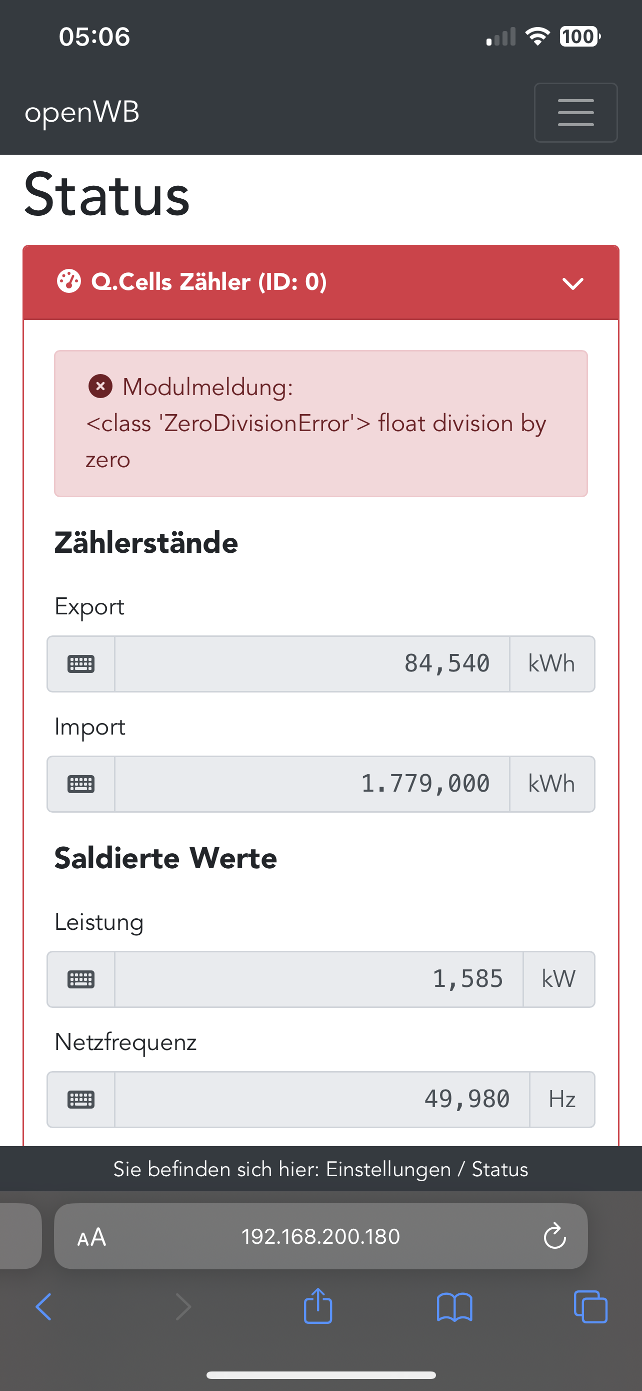Select the Netzfrequenz value field 49,980
This screenshot has height=1391, width=642.
coord(321,1099)
